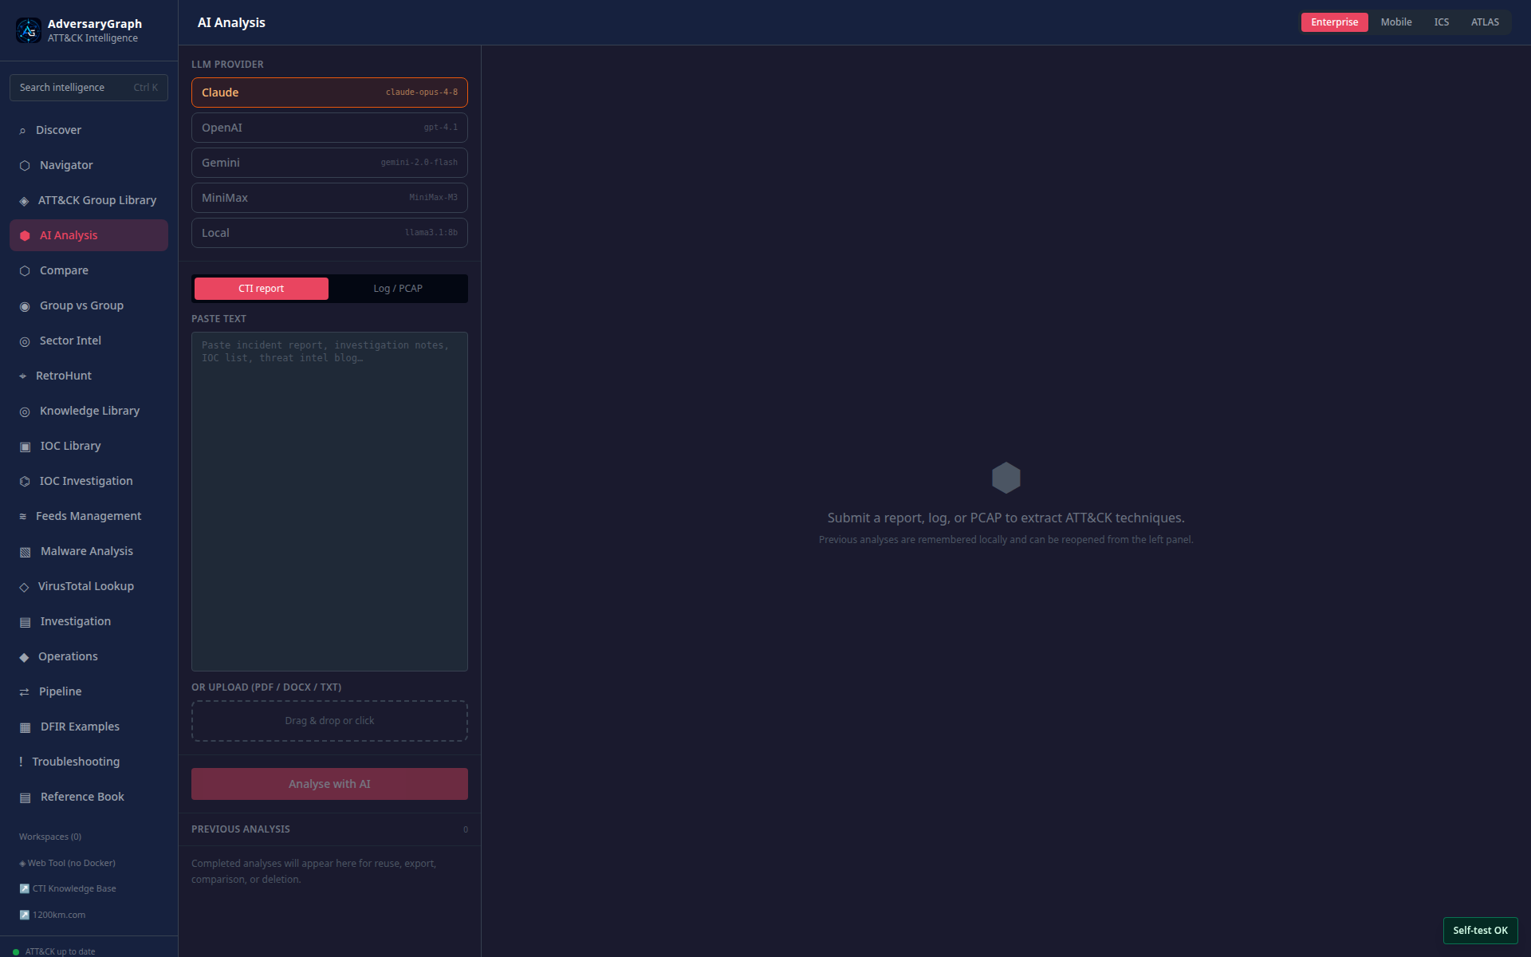Screen dimensions: 1531x957
Task: Open CTI Knowledge Base link
Action: tap(68, 888)
